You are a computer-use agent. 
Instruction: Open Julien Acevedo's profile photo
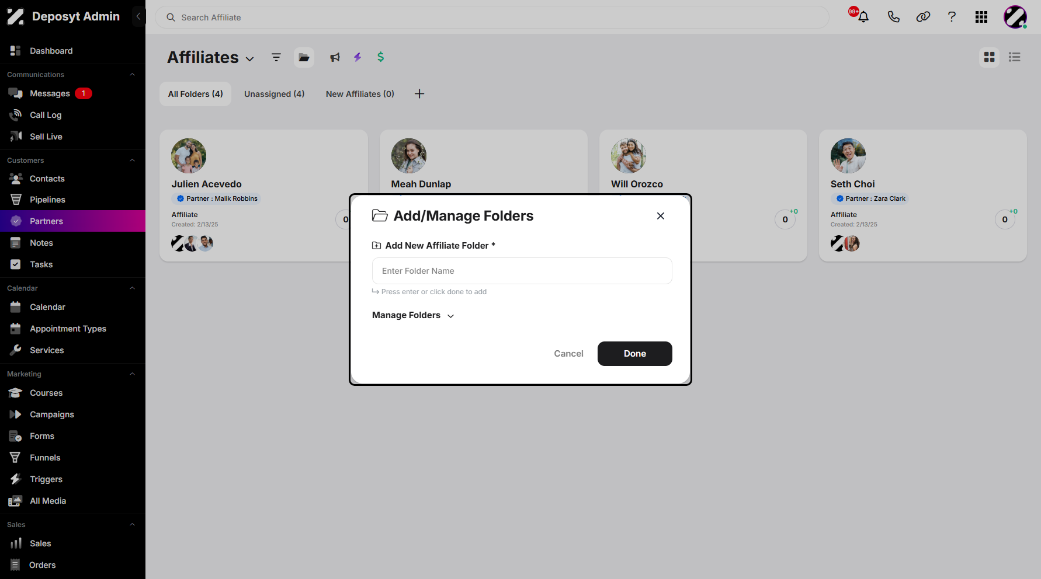coord(189,156)
